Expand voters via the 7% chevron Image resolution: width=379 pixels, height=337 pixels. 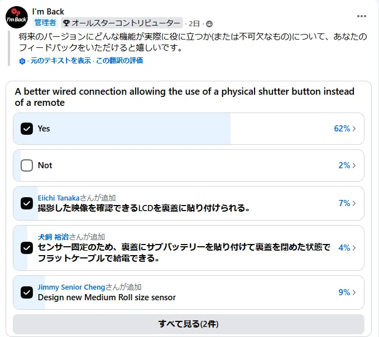[x=354, y=203]
